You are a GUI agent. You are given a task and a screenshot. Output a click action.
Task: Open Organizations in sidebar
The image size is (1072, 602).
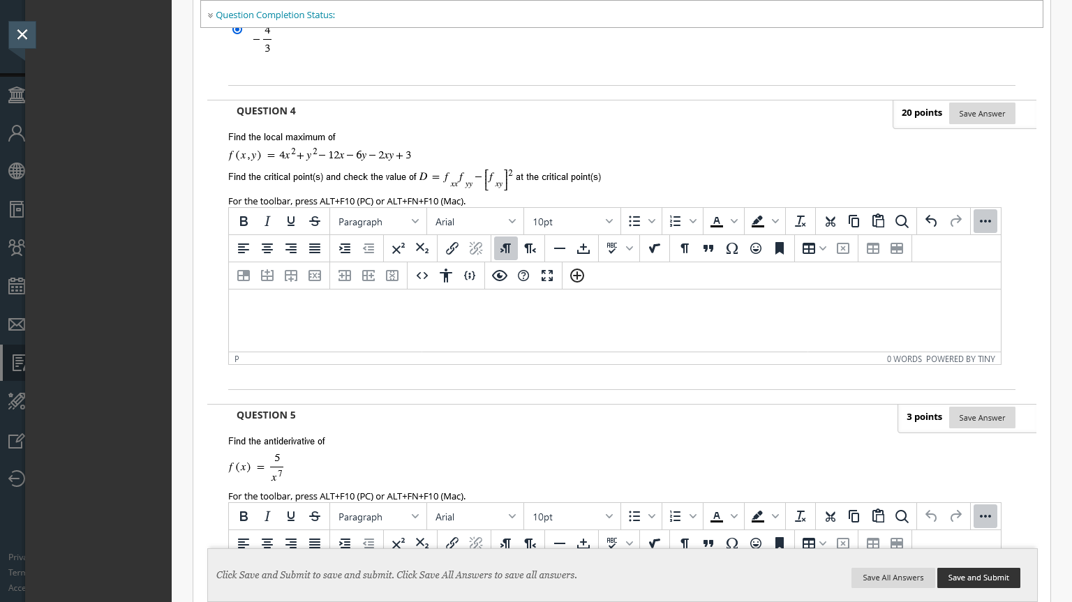coord(16,248)
